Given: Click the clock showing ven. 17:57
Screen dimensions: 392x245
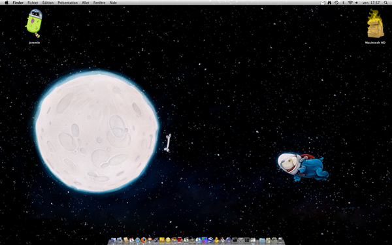Looking at the screenshot, I should click(371, 3).
